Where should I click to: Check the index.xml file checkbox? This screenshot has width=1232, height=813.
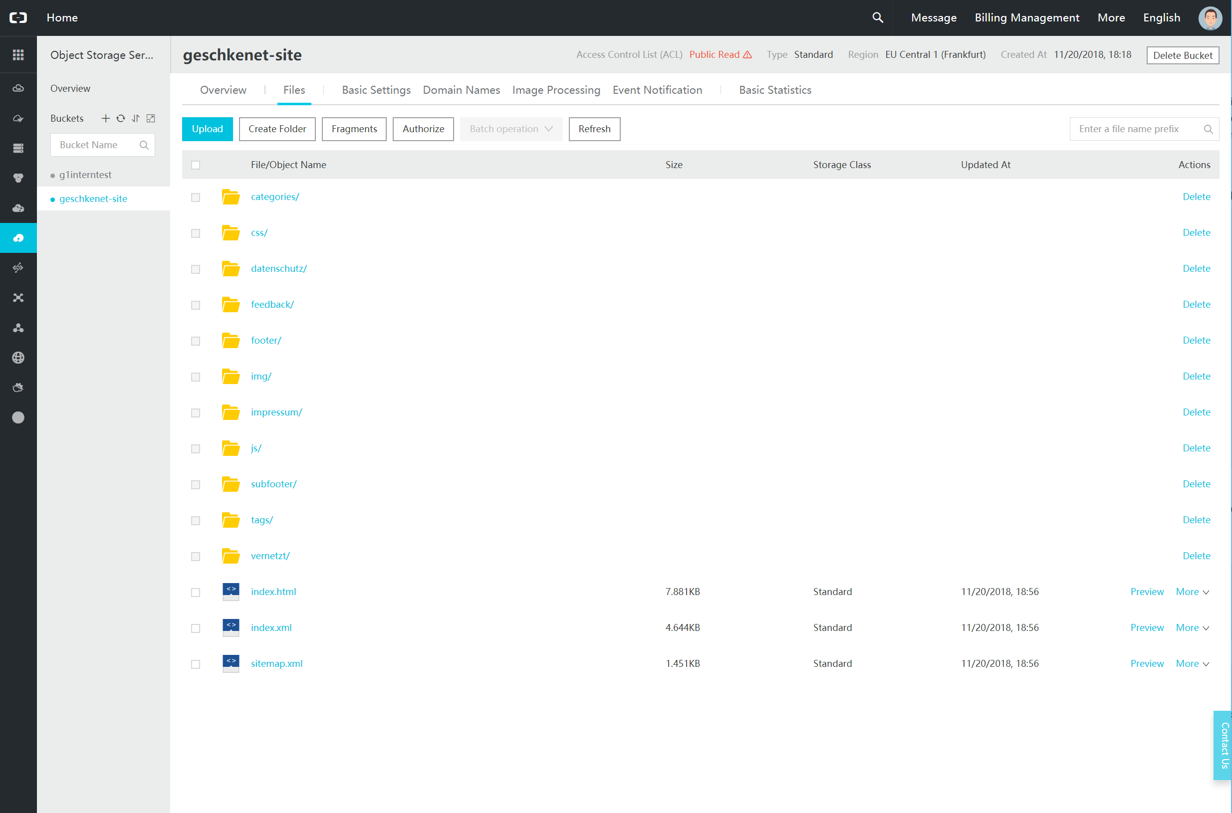[x=196, y=628]
